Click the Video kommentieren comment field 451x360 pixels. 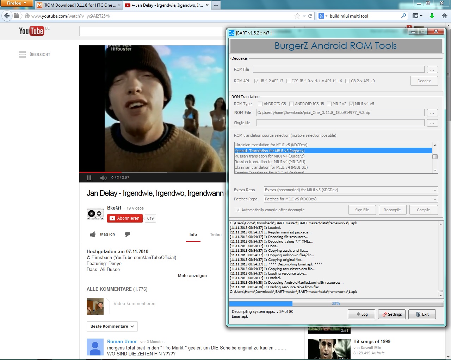pyautogui.click(x=167, y=306)
